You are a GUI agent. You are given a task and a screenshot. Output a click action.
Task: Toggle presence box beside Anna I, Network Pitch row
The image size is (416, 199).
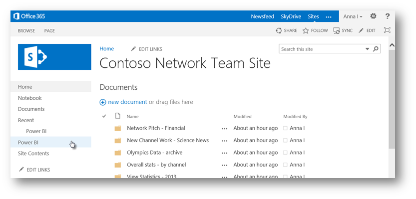point(285,128)
